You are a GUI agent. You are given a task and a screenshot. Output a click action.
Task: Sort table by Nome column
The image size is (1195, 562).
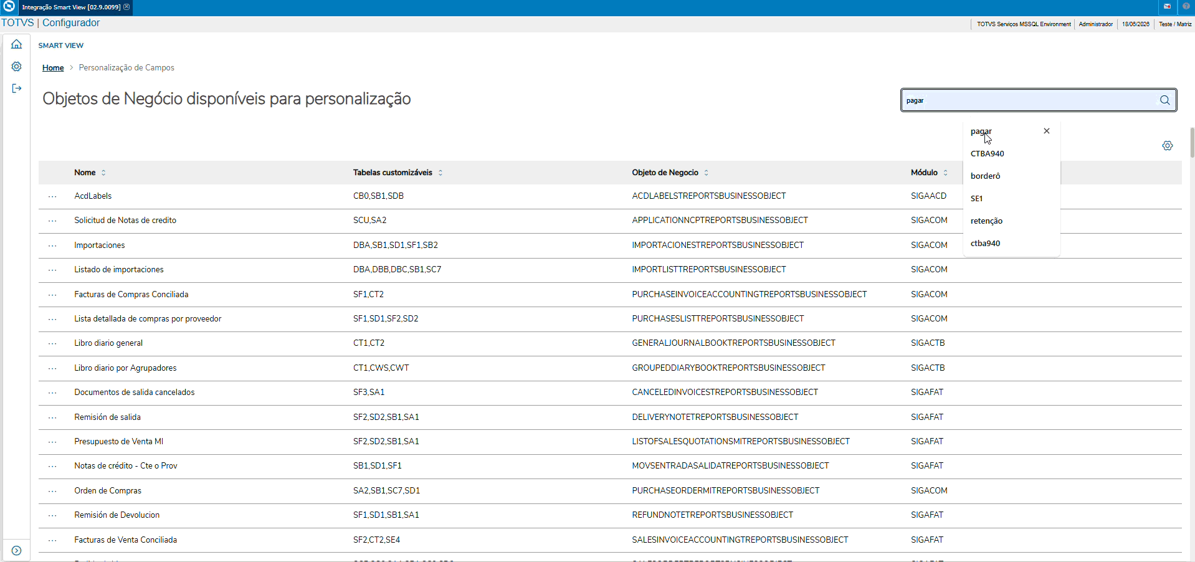103,173
